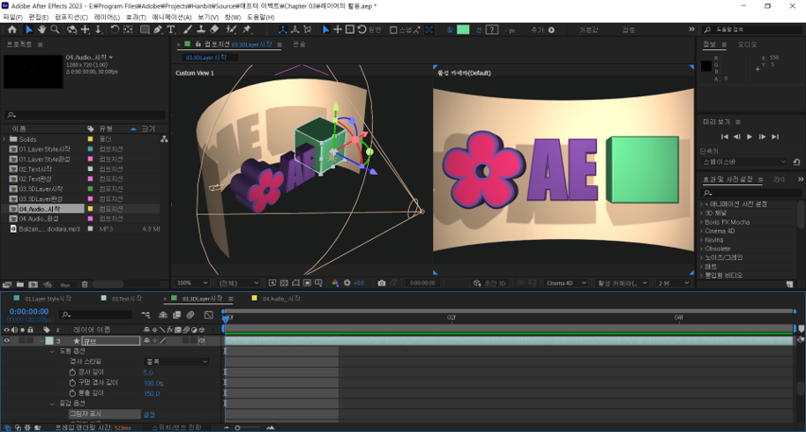Select the Selection (arrow) tool
The width and height of the screenshot is (806, 432).
(28, 30)
